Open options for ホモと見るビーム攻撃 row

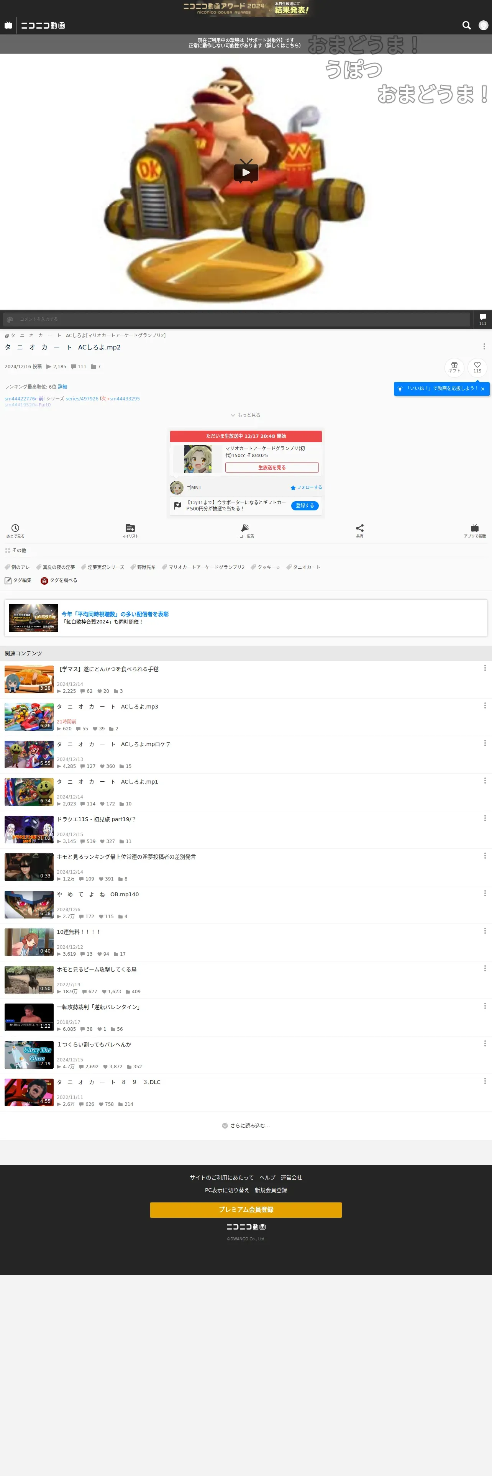pyautogui.click(x=485, y=968)
